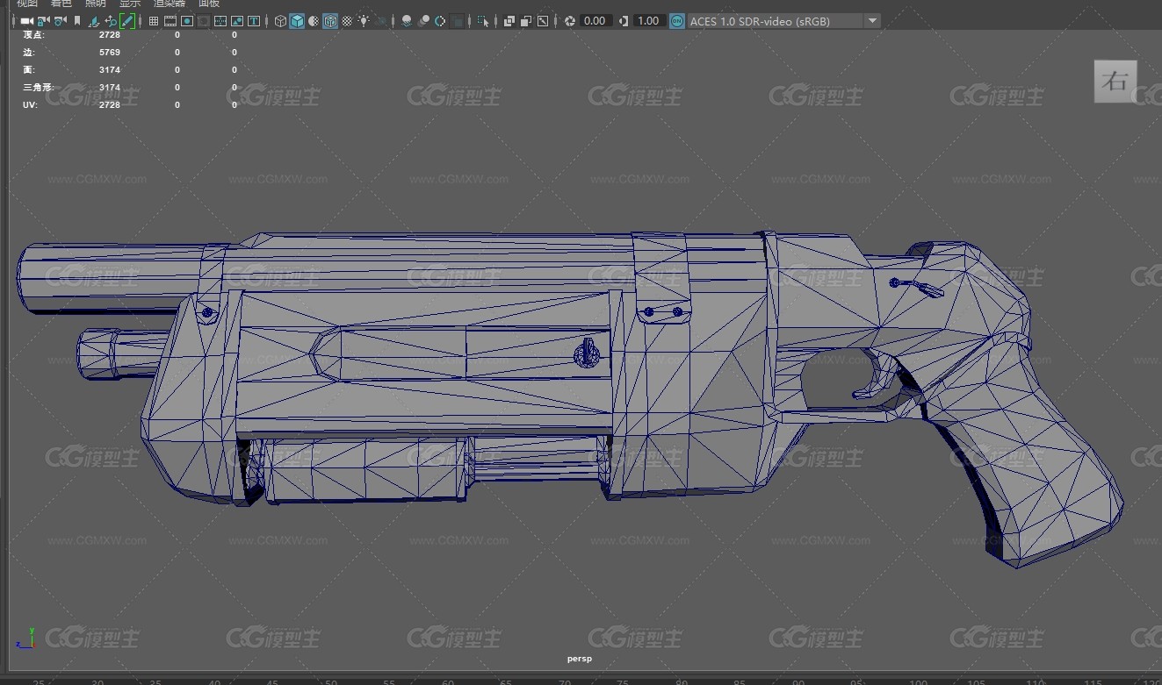The image size is (1162, 685).
Task: Toggle Multisample Anti-aliasing icon
Action: 440,21
